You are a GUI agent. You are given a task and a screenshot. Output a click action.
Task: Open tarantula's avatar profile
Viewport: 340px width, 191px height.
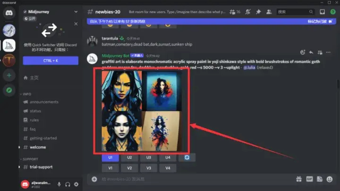click(92, 41)
